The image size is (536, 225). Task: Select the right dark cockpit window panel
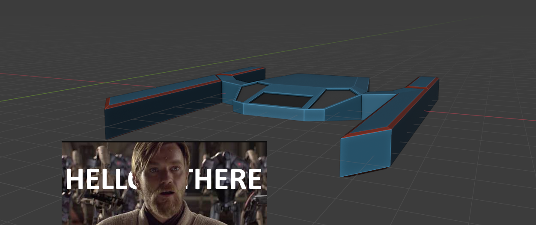[x=336, y=98]
